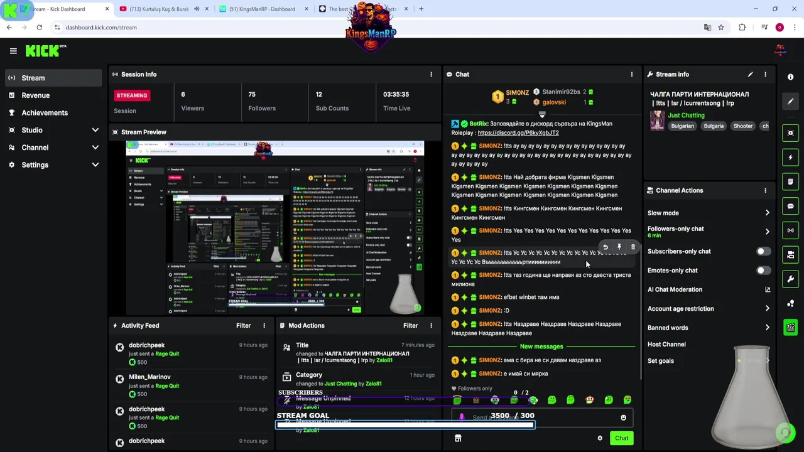Open Achievements in left sidebar
This screenshot has width=804, height=452.
[x=53, y=113]
